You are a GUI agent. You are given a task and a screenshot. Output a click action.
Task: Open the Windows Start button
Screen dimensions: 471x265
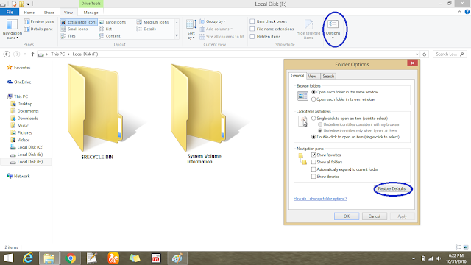pos(8,258)
